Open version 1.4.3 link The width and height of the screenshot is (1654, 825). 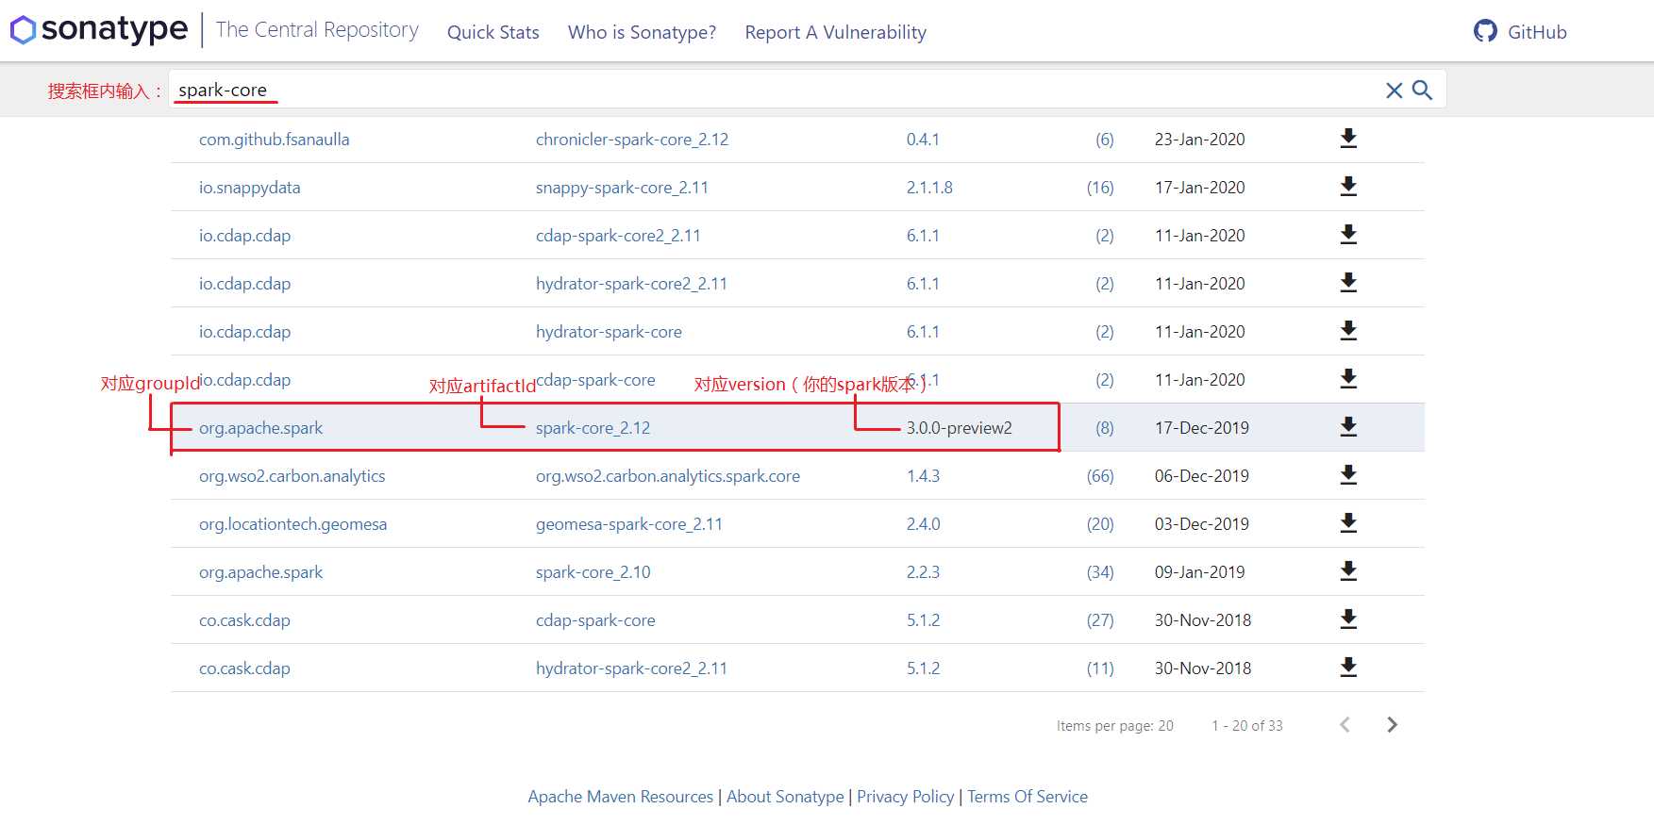pyautogui.click(x=923, y=476)
